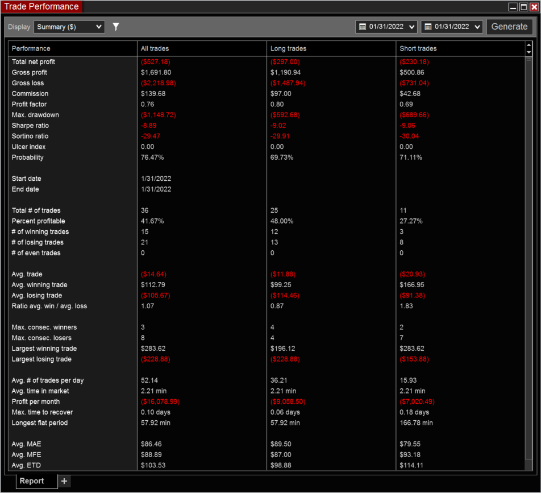Image resolution: width=541 pixels, height=493 pixels.
Task: Click the Start date row label
Action: (27, 179)
